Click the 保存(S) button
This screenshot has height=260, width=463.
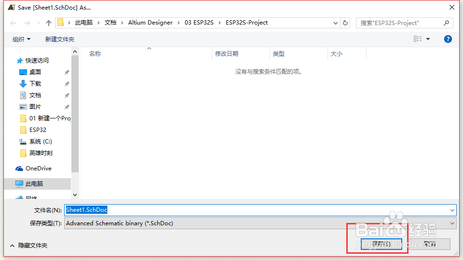coord(381,244)
